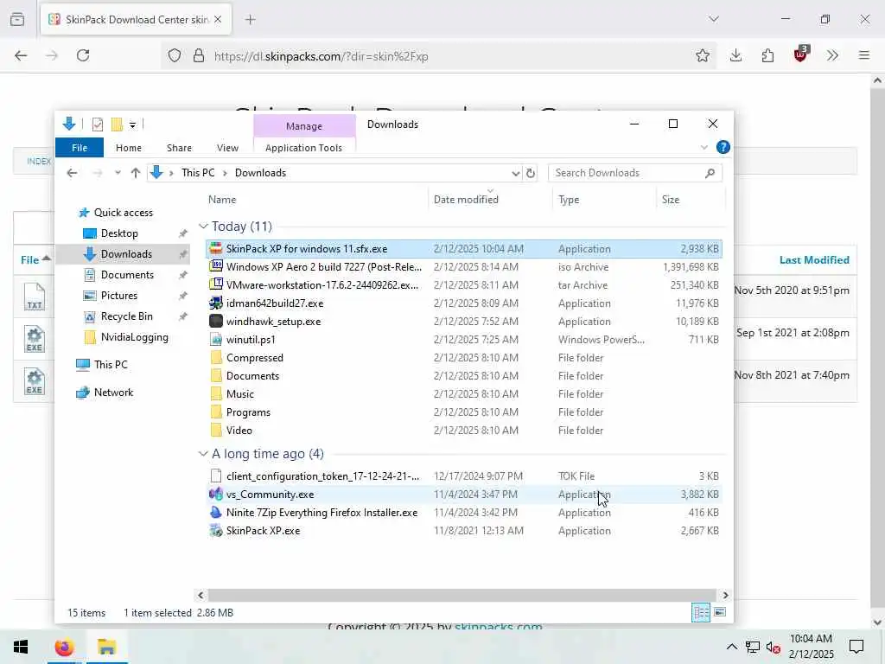The width and height of the screenshot is (885, 664).
Task: Click the Documents folder name in file list
Action: point(253,376)
